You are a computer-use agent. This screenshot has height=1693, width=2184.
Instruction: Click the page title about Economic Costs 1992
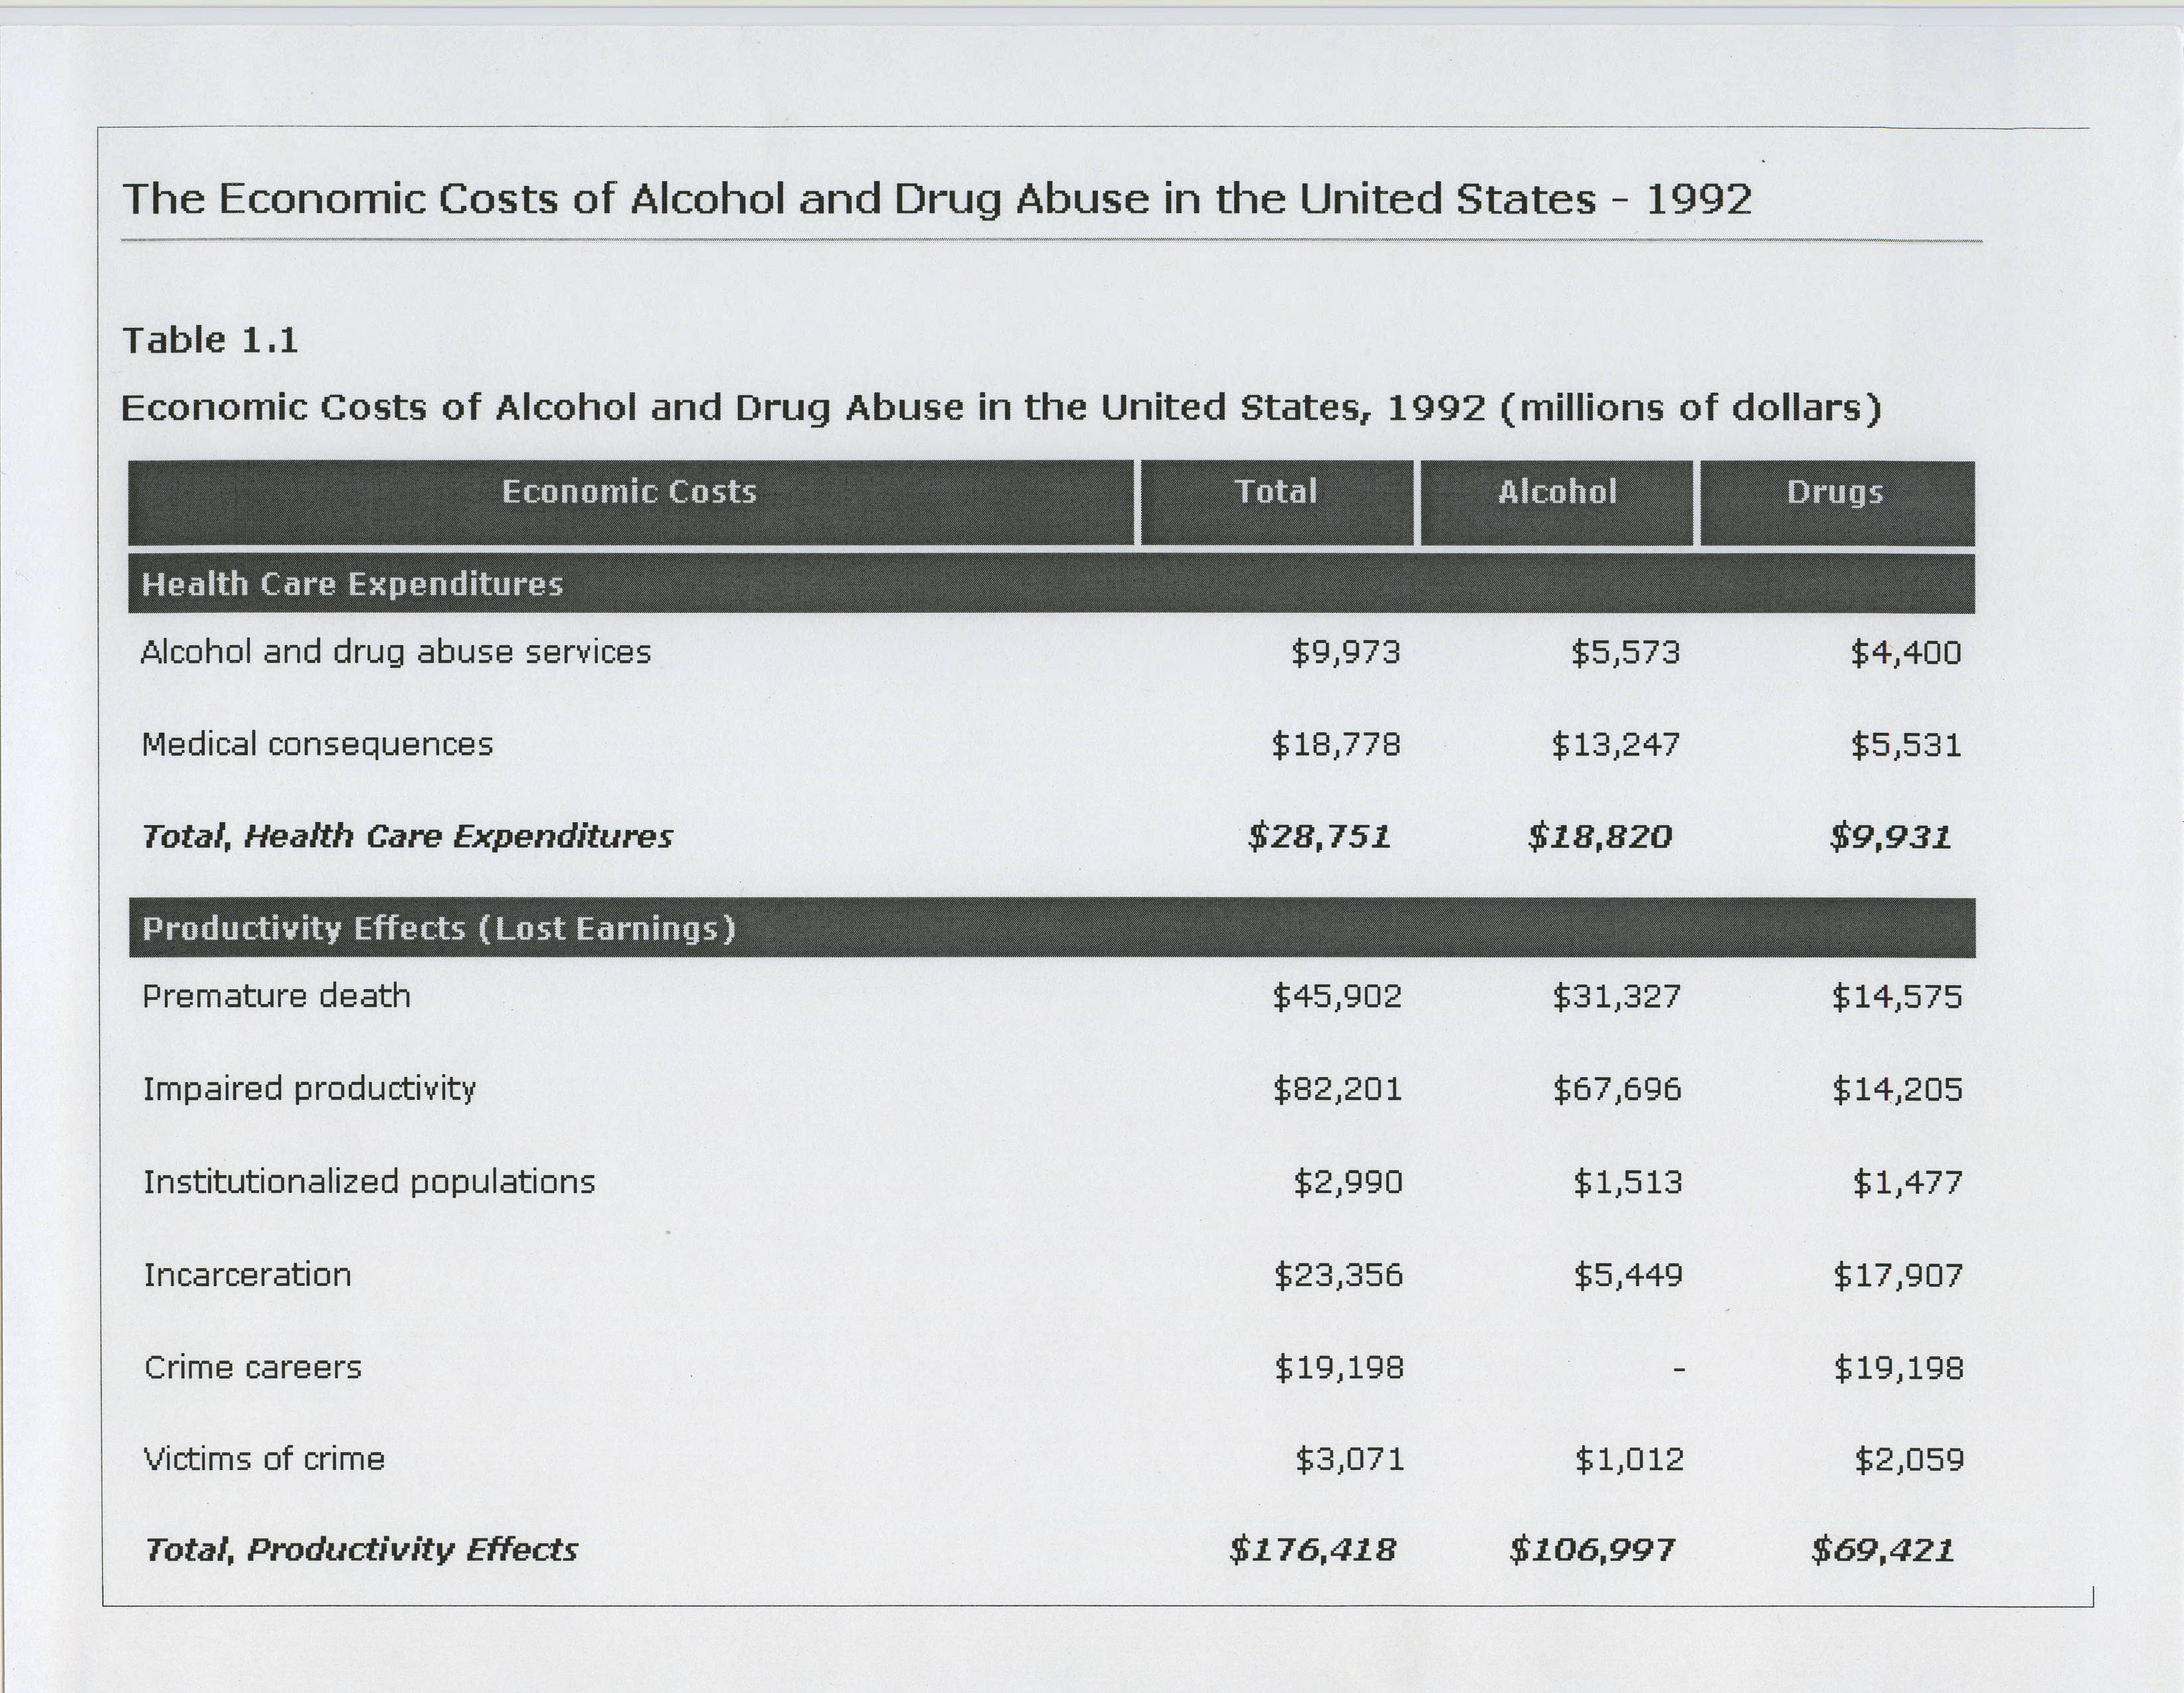[x=936, y=199]
